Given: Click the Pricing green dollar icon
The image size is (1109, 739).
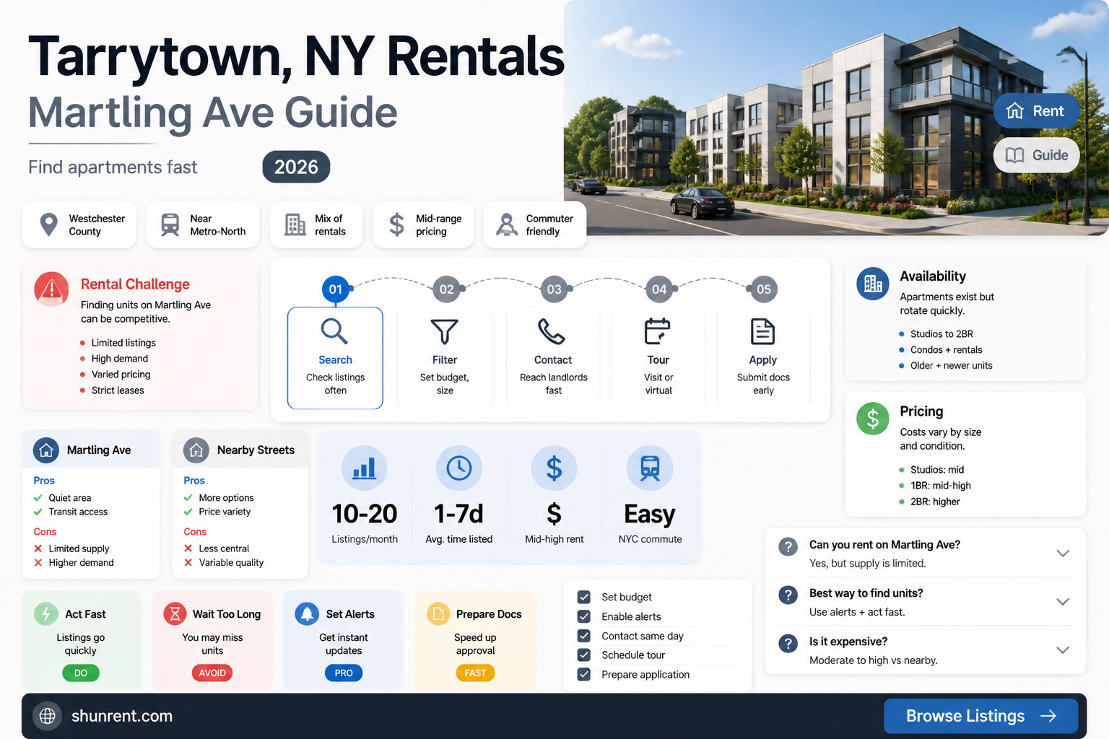Looking at the screenshot, I should pos(873,419).
